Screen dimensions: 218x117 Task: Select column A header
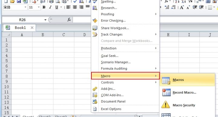(x=22, y=35)
